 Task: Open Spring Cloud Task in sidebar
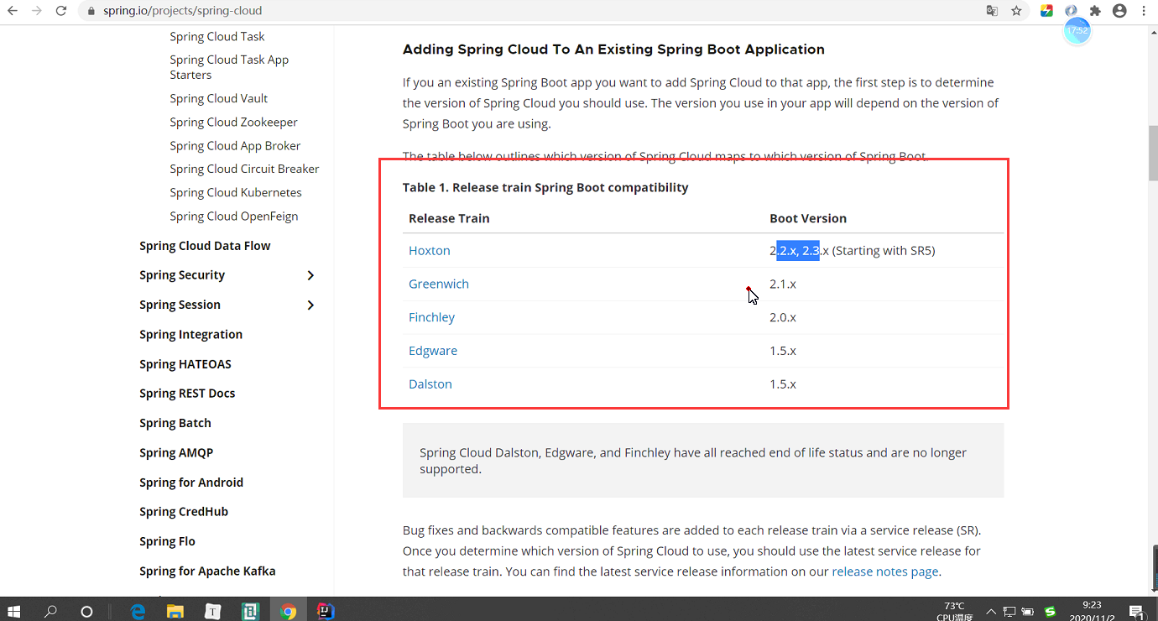tap(217, 36)
